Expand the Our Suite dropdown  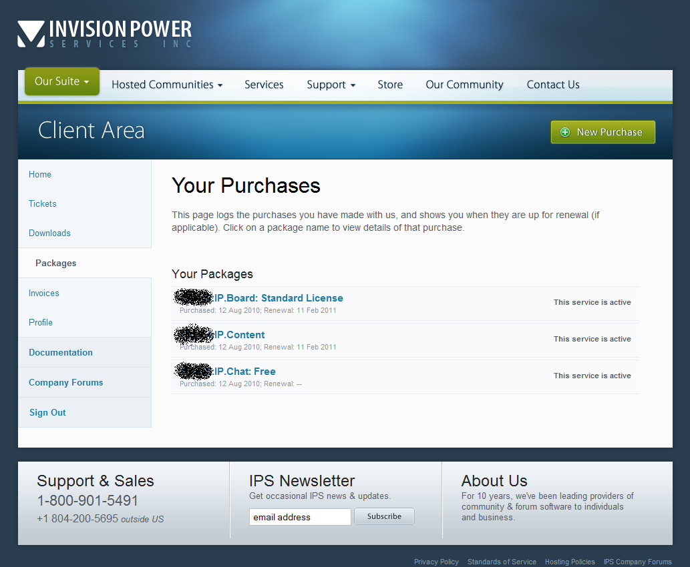coord(62,81)
